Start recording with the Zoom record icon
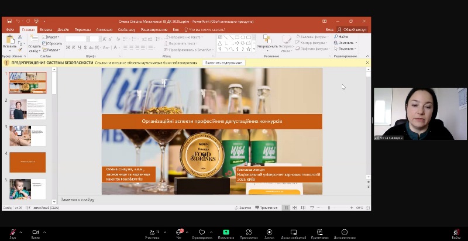 point(269,232)
